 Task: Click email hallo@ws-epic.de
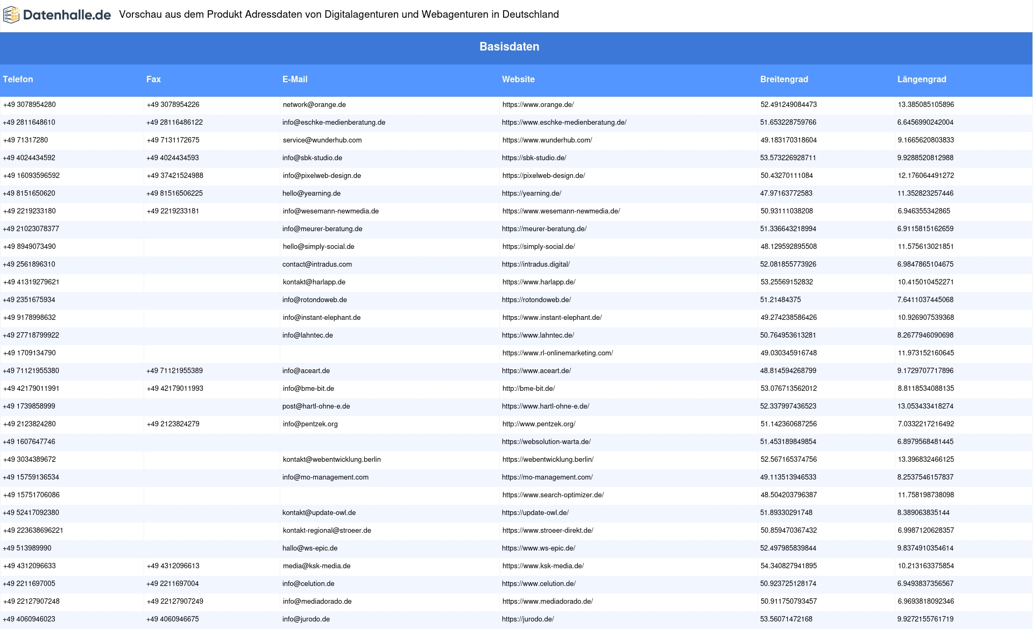pos(310,548)
